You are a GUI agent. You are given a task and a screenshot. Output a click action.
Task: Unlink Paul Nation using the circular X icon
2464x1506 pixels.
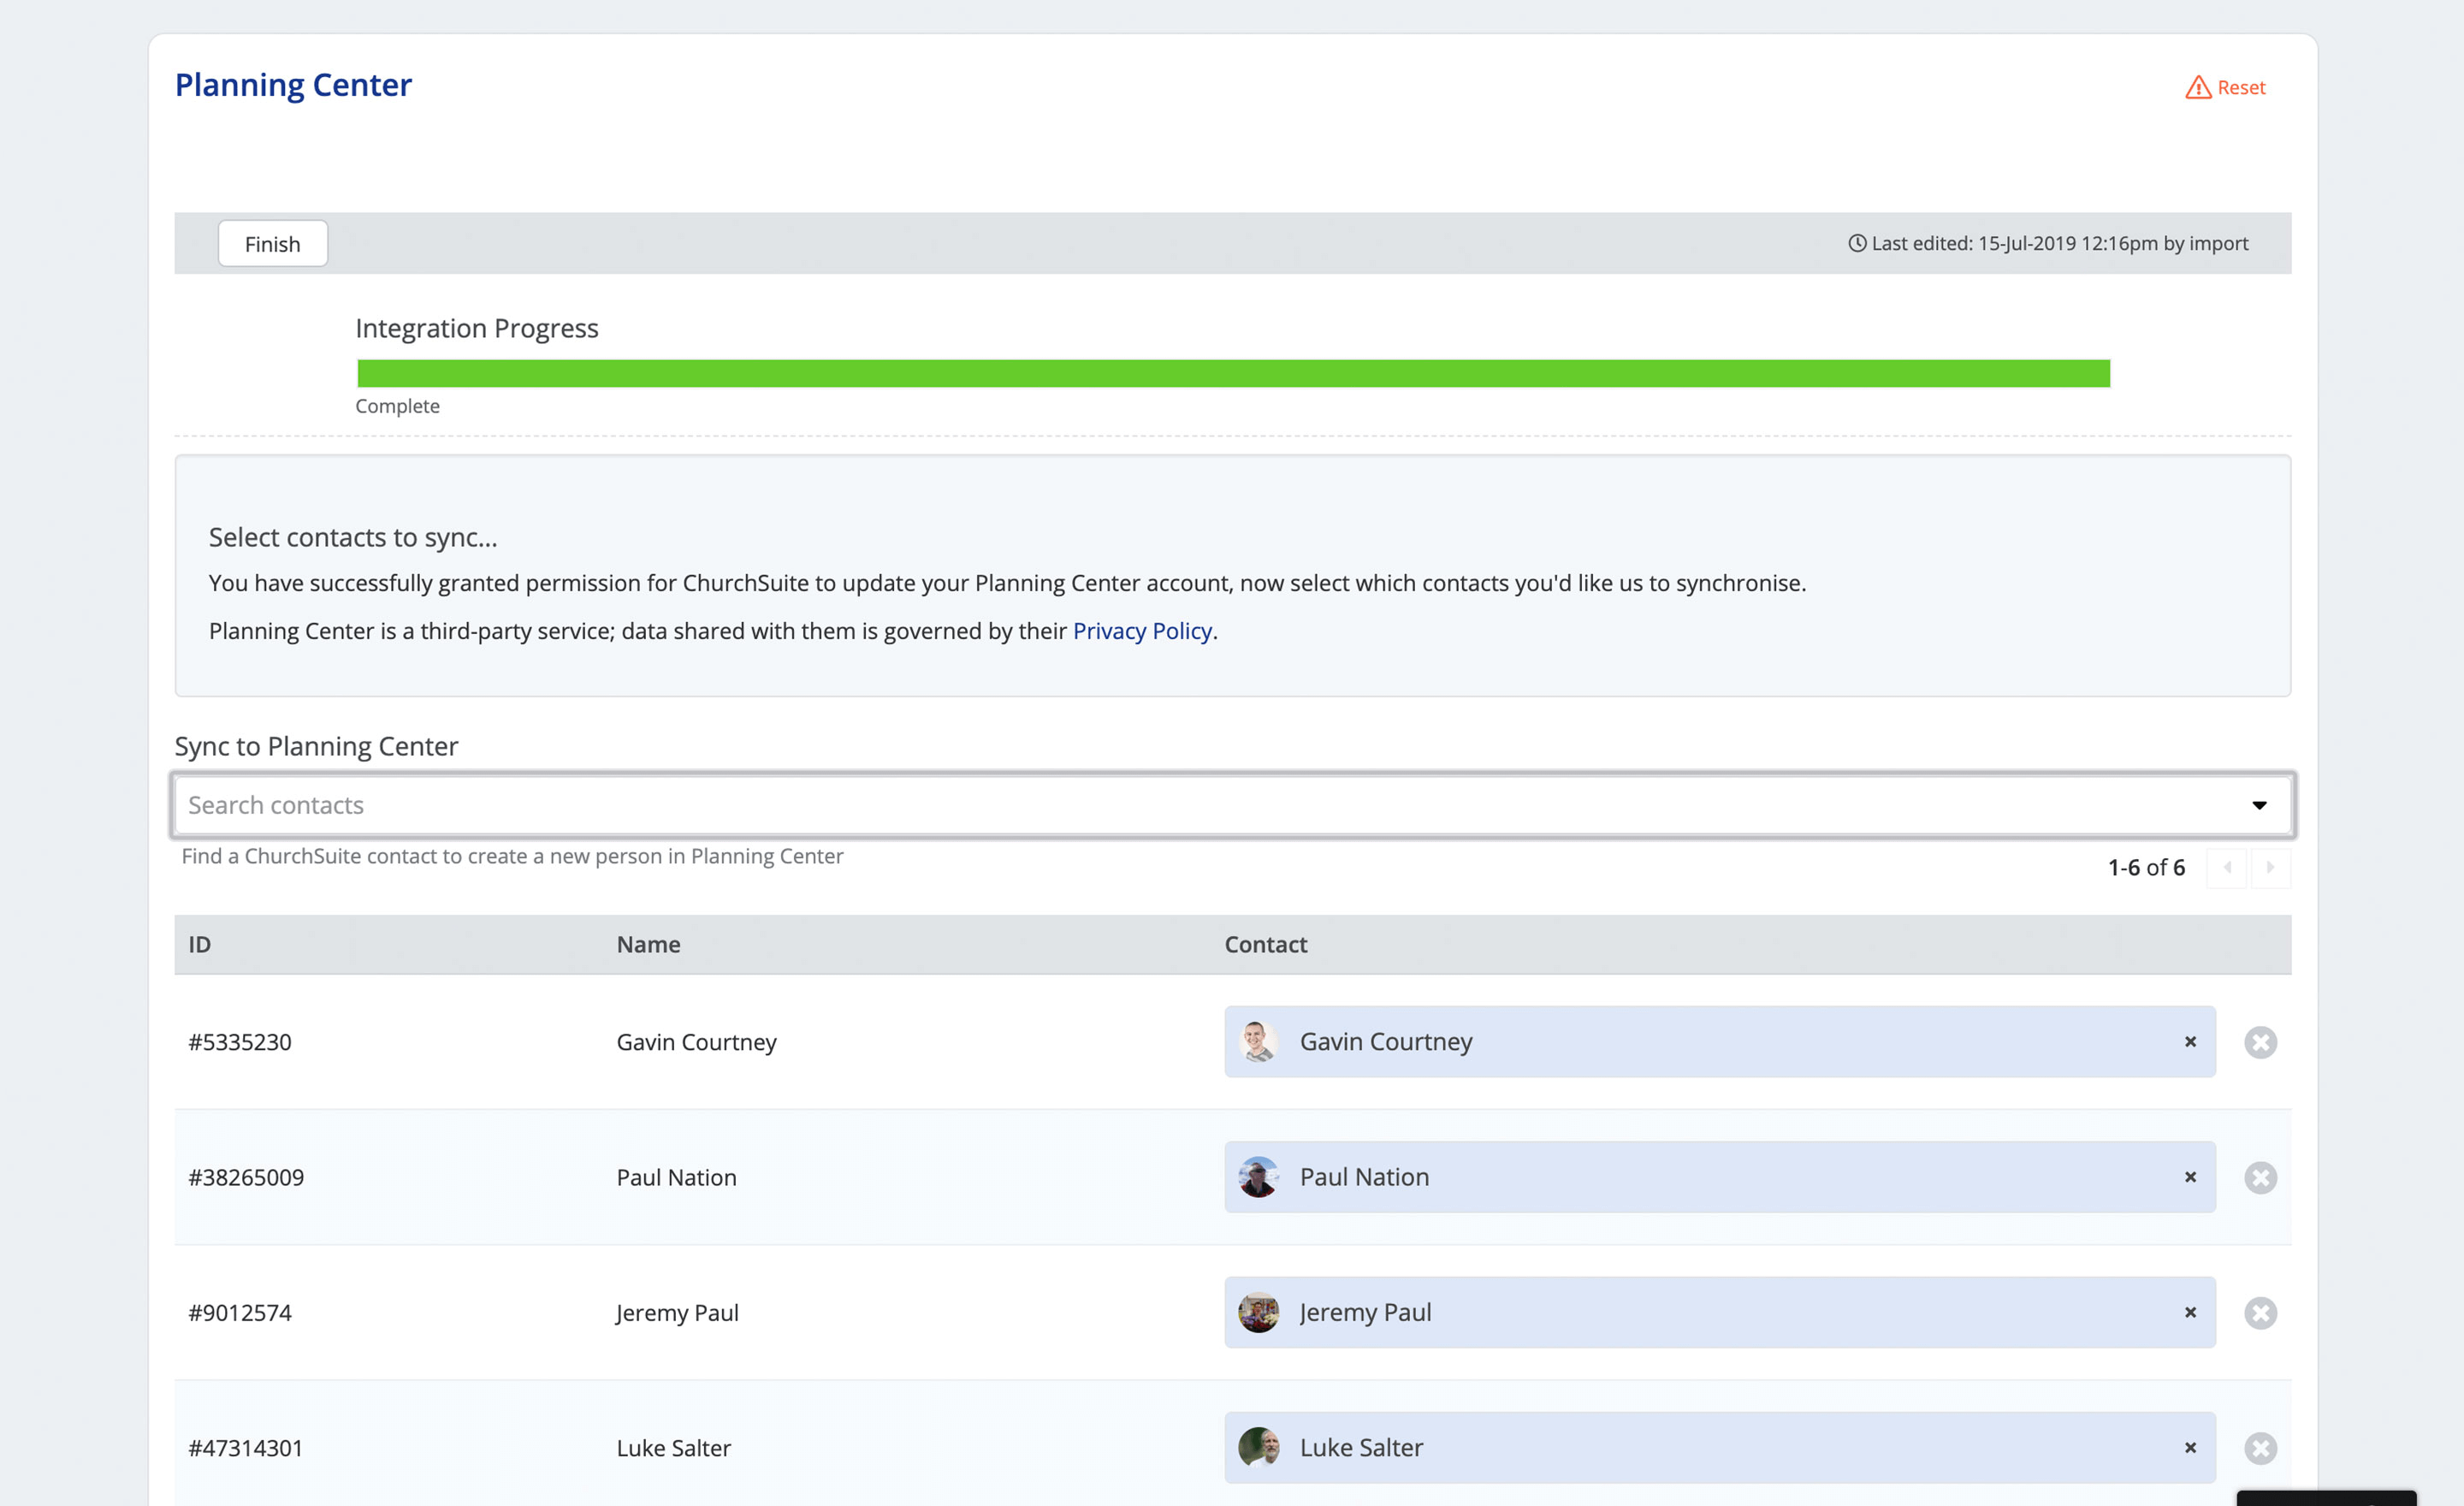click(2260, 1177)
